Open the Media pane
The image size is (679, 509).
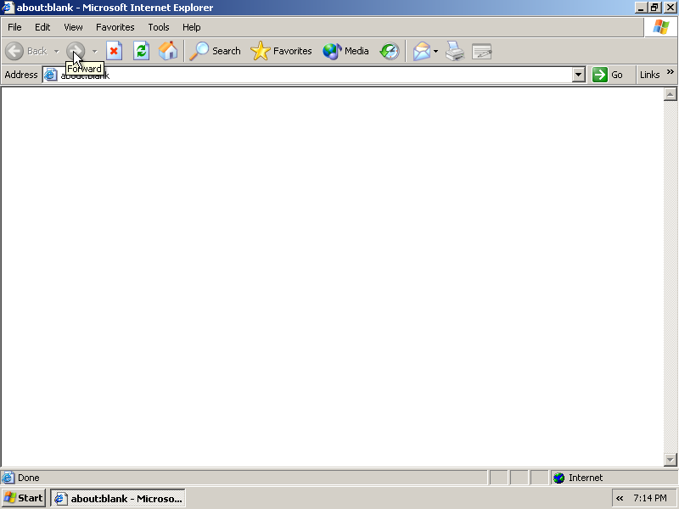pos(346,51)
